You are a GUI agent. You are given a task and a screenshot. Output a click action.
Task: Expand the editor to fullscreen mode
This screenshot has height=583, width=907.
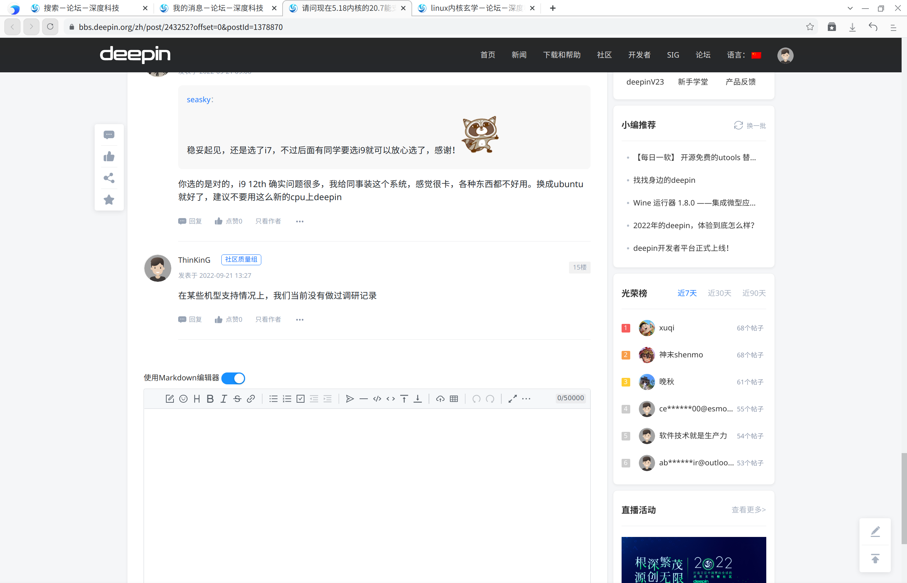(513, 398)
